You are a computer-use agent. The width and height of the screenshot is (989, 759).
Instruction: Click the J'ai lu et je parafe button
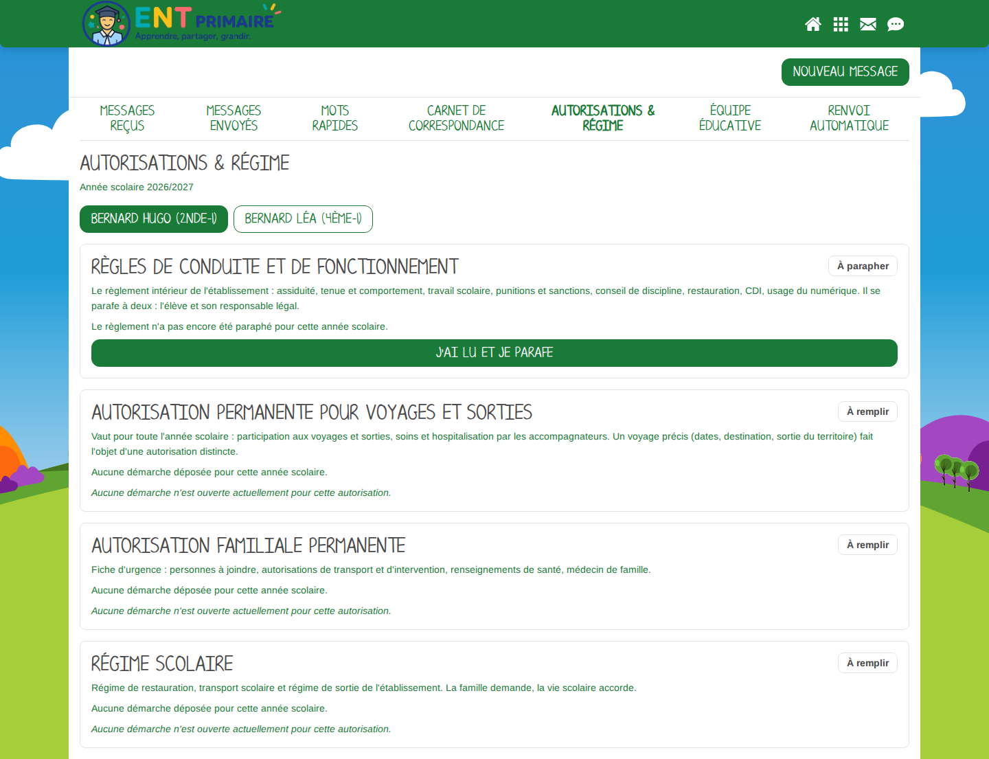click(x=494, y=353)
